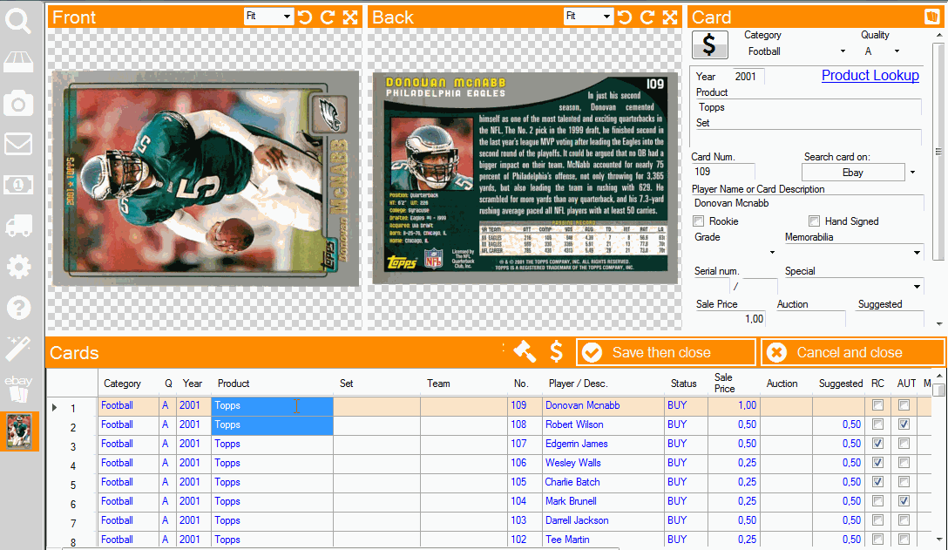
Task: Toggle RC checkbox for Darrell Jackson
Action: (878, 520)
